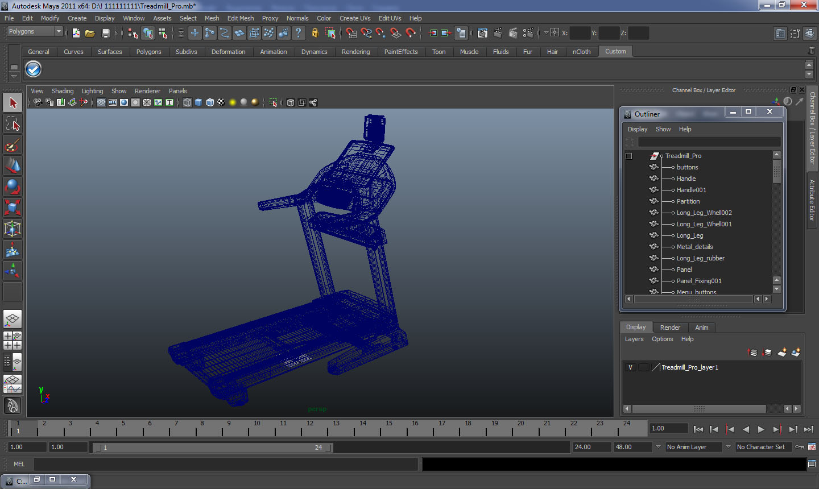Click the Open Scene folder icon
Screen dimensions: 819x489
pos(90,33)
